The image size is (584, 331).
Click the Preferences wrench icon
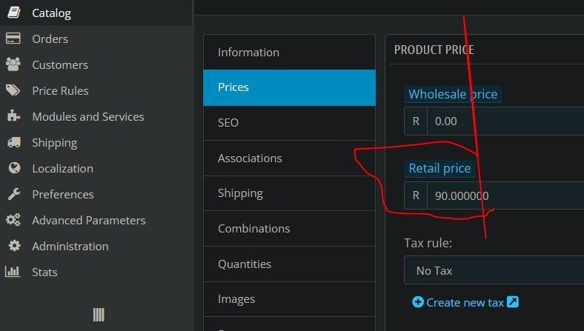[x=14, y=194]
